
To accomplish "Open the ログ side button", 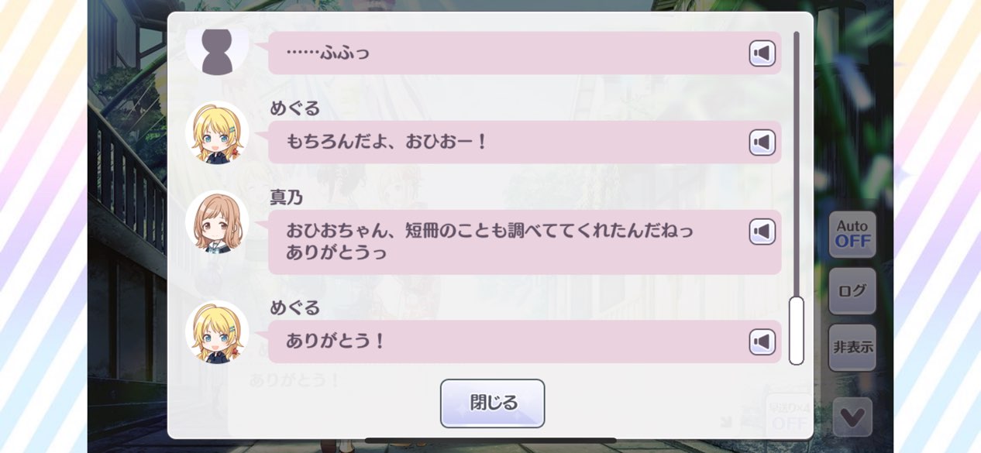I will click(x=852, y=291).
